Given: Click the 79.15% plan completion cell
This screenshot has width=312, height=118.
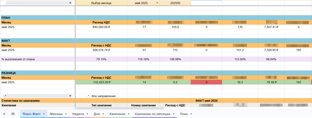Looking at the screenshot, I should click(x=101, y=59).
